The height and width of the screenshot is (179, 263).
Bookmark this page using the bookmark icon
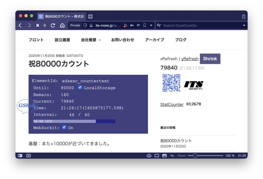coord(145,25)
